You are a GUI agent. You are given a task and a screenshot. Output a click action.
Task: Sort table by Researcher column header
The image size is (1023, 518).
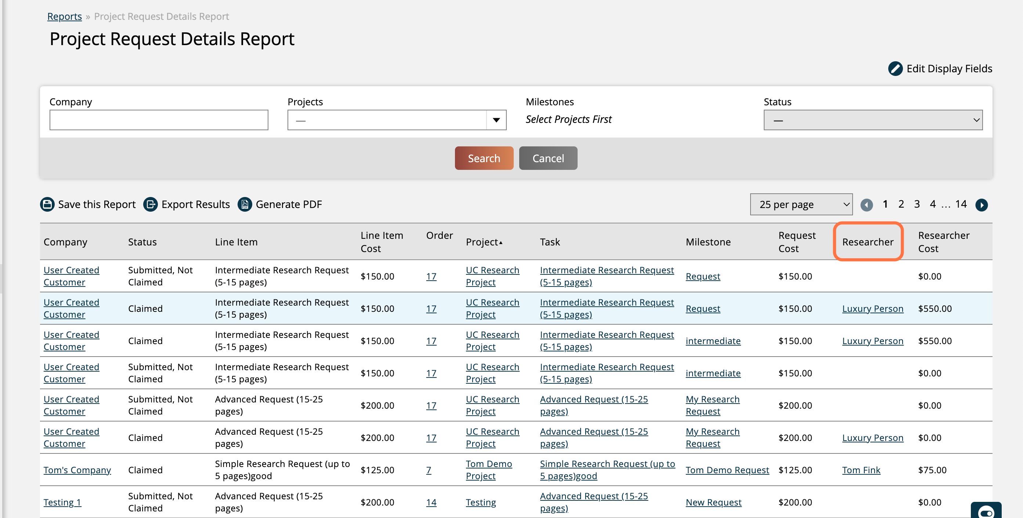coord(868,242)
